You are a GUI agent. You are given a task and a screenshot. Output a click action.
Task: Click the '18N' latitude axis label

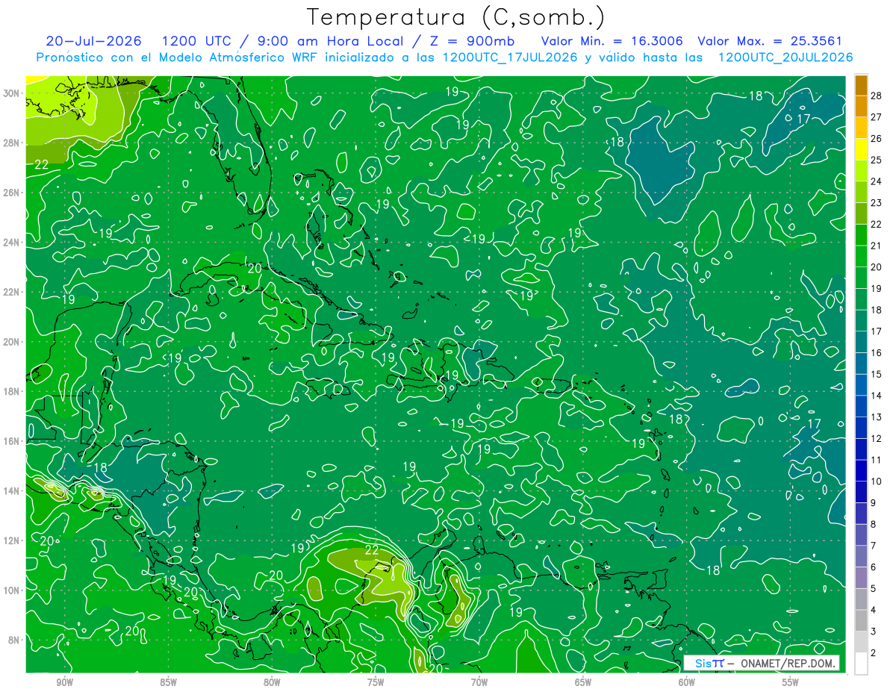[12, 391]
